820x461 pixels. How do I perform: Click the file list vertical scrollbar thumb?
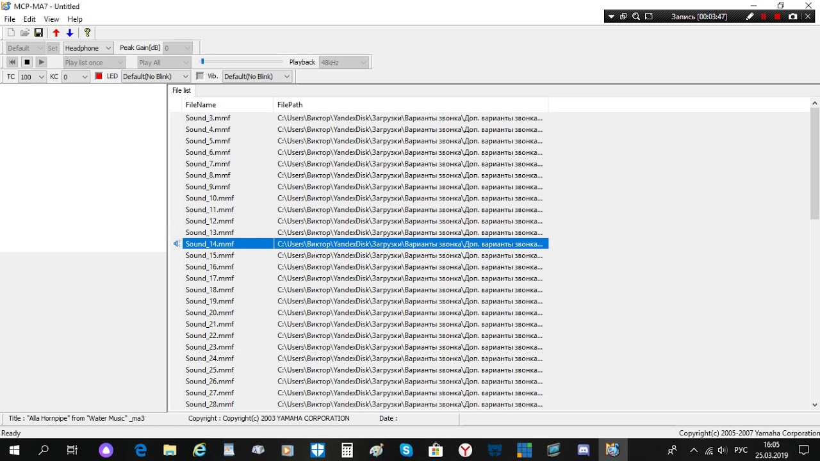coord(815,164)
